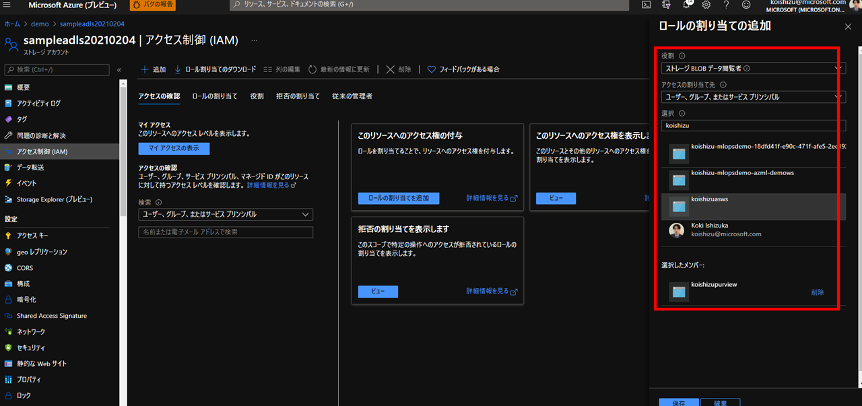Click the bug report button

pyautogui.click(x=152, y=5)
